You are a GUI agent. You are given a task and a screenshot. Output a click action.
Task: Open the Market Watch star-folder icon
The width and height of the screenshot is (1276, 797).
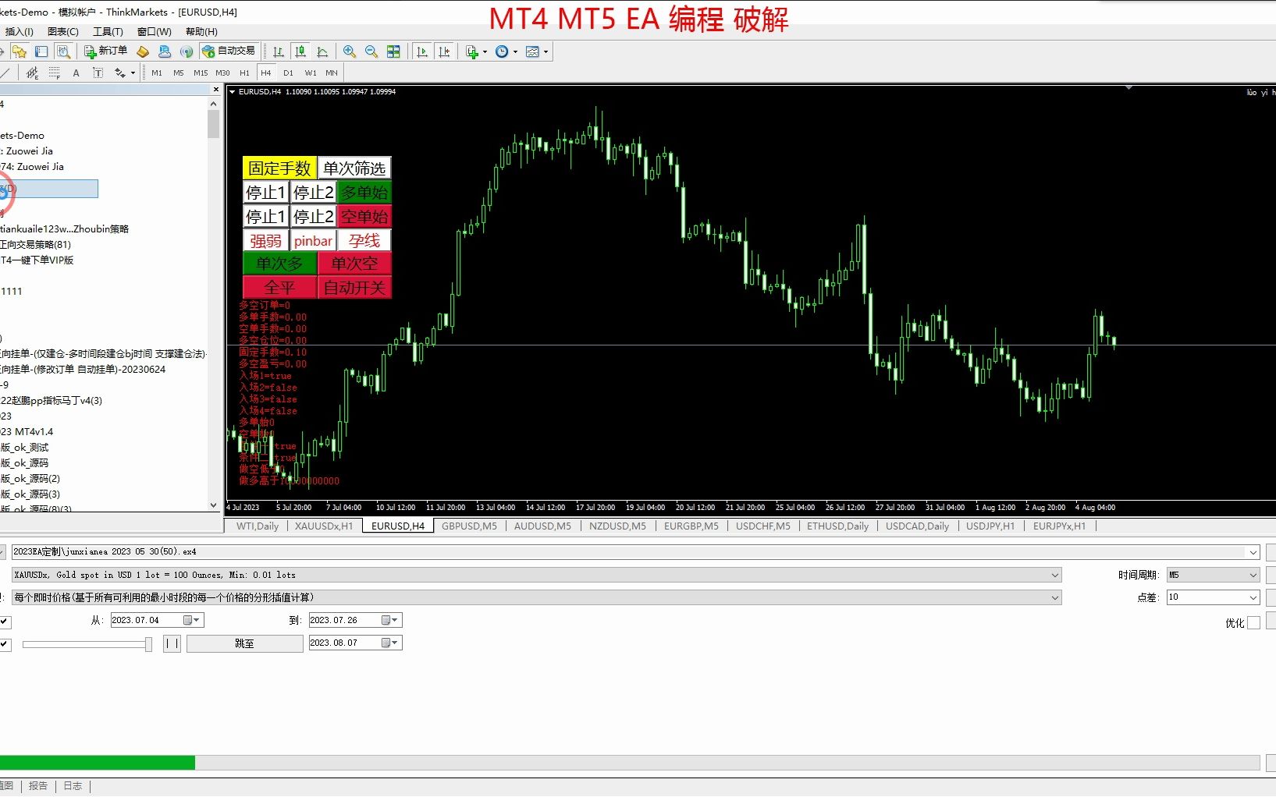click(x=20, y=51)
